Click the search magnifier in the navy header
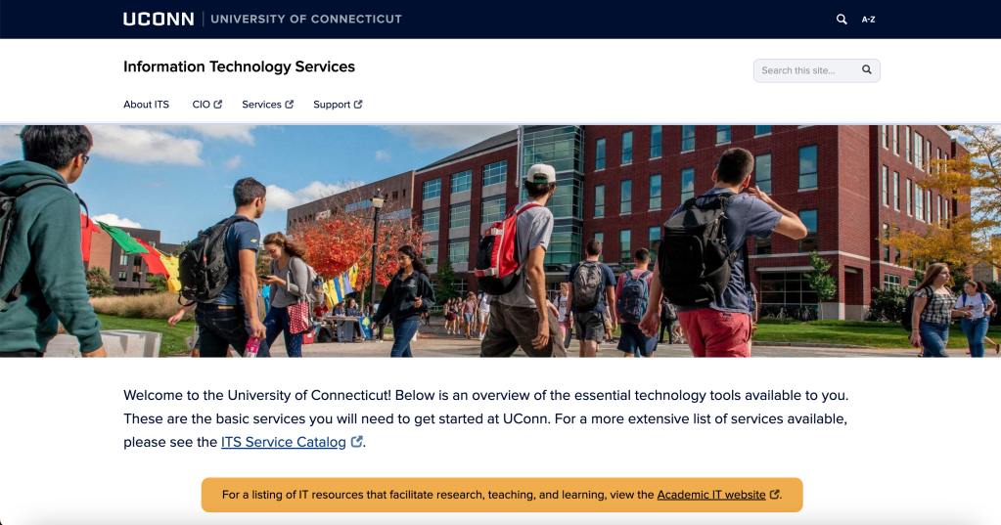 pyautogui.click(x=842, y=19)
